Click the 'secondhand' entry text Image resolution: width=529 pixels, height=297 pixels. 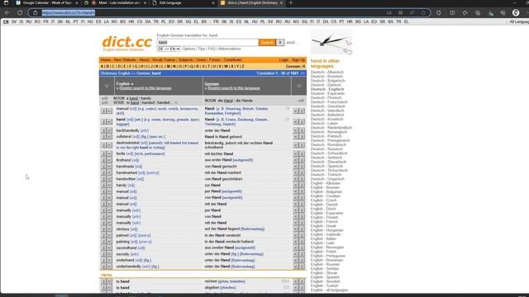[126, 247]
